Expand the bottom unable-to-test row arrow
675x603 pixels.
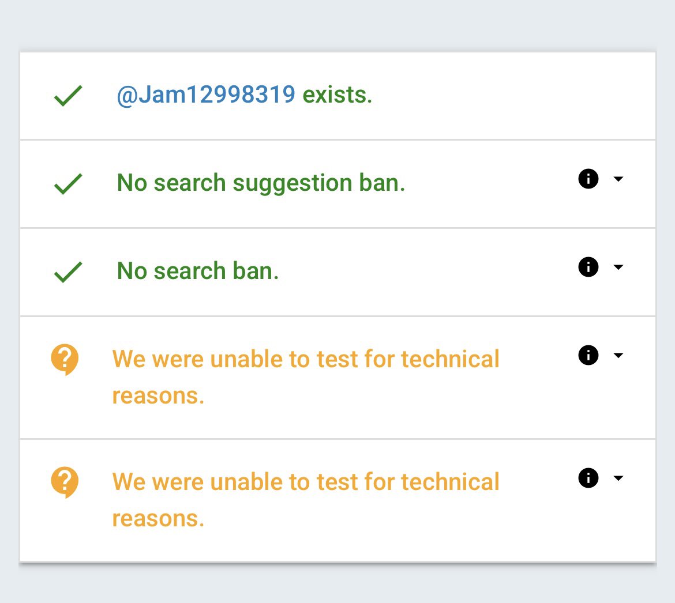click(618, 478)
